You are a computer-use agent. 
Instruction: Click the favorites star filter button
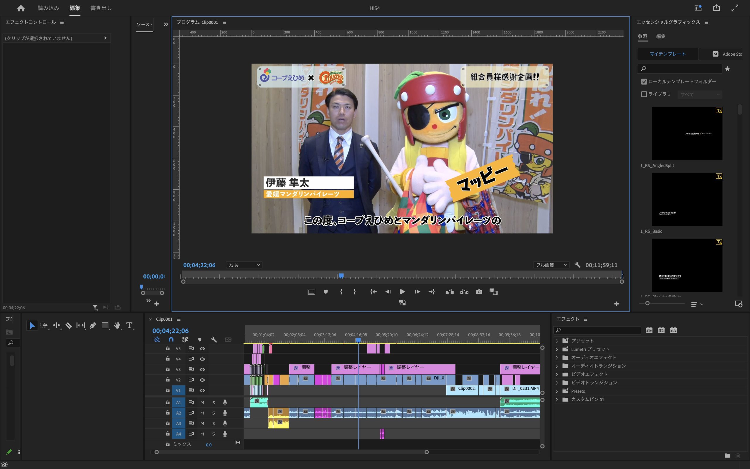[727, 69]
